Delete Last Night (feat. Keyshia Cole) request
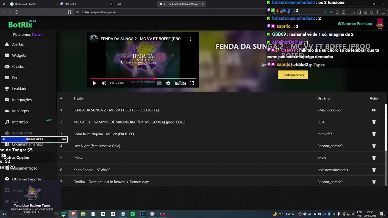This screenshot has width=388, height=218. coord(374,146)
